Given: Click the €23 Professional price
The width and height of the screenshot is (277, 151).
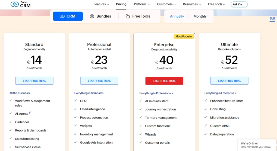Looking at the screenshot, I should pyautogui.click(x=99, y=60).
